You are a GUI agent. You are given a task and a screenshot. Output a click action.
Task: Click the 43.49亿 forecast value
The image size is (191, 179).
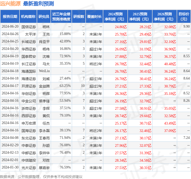point(170,123)
